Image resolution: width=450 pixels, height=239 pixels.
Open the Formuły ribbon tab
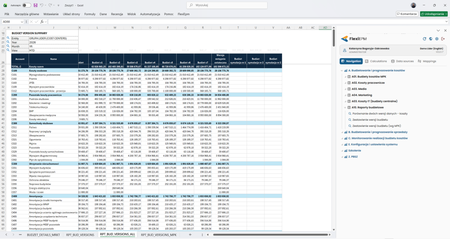point(90,14)
